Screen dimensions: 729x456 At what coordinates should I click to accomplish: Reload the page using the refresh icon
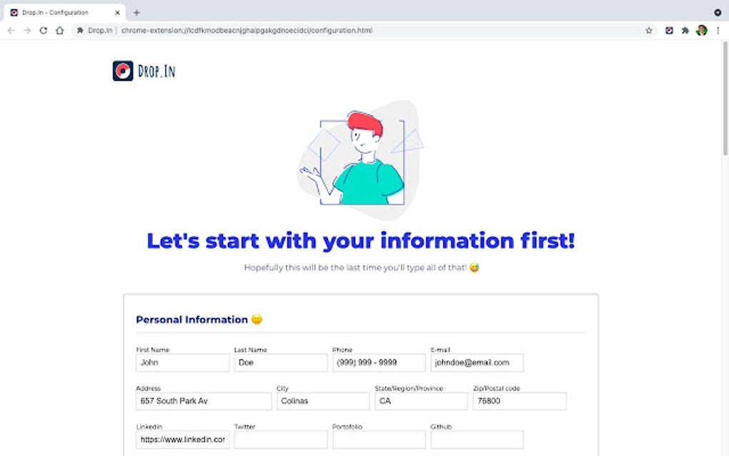point(43,31)
